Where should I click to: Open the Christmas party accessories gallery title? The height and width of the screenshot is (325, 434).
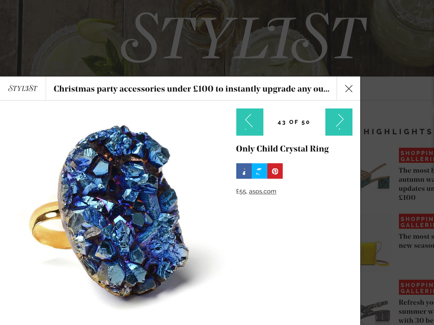[191, 89]
